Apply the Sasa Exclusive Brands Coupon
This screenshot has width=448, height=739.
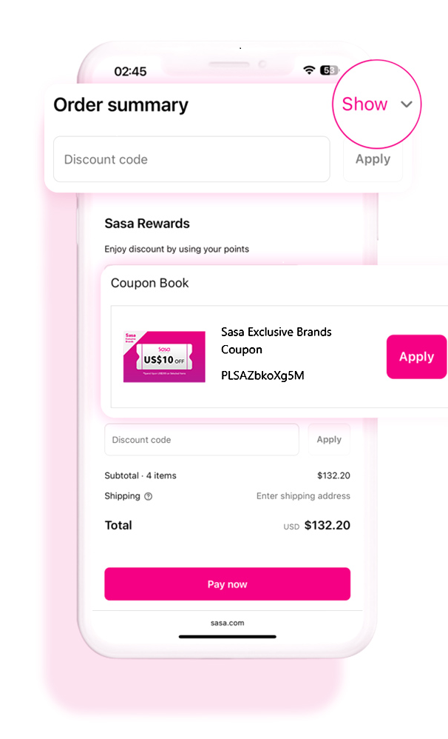pyautogui.click(x=416, y=357)
